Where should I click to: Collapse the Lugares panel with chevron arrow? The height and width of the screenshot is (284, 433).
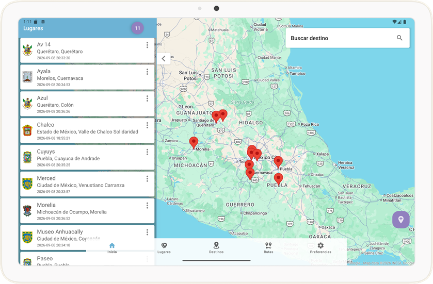(164, 58)
